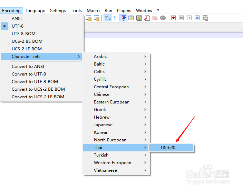Expand the Western European submenu
243x190 pixels.
116,163
